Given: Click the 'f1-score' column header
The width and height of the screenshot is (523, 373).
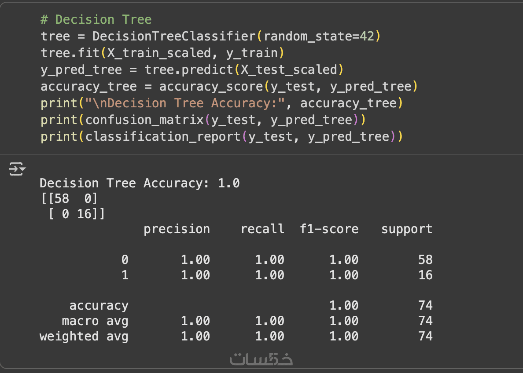Looking at the screenshot, I should click(x=329, y=229).
